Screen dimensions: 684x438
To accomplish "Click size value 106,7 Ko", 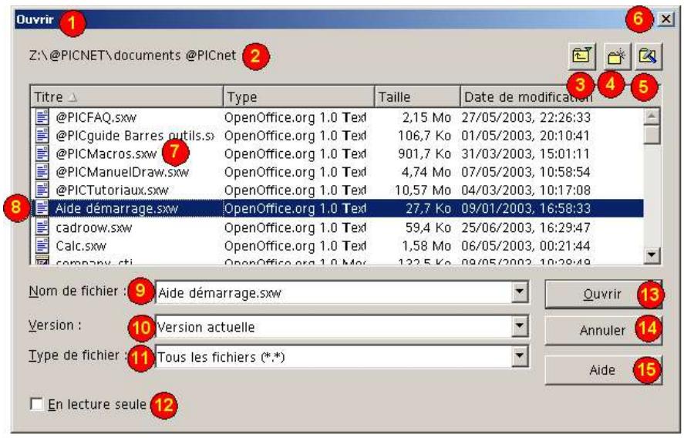I will click(x=424, y=136).
